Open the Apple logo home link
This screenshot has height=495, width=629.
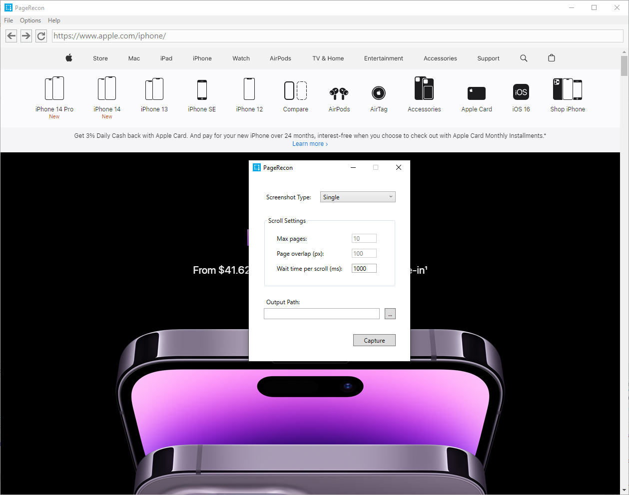tap(69, 58)
